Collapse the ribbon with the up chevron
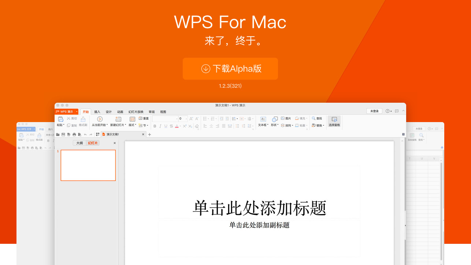Image resolution: width=471 pixels, height=265 pixels. [x=403, y=111]
